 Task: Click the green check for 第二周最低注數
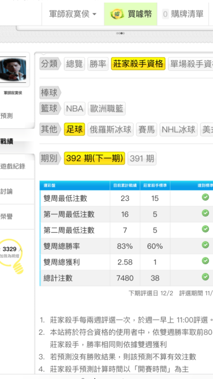point(205,229)
